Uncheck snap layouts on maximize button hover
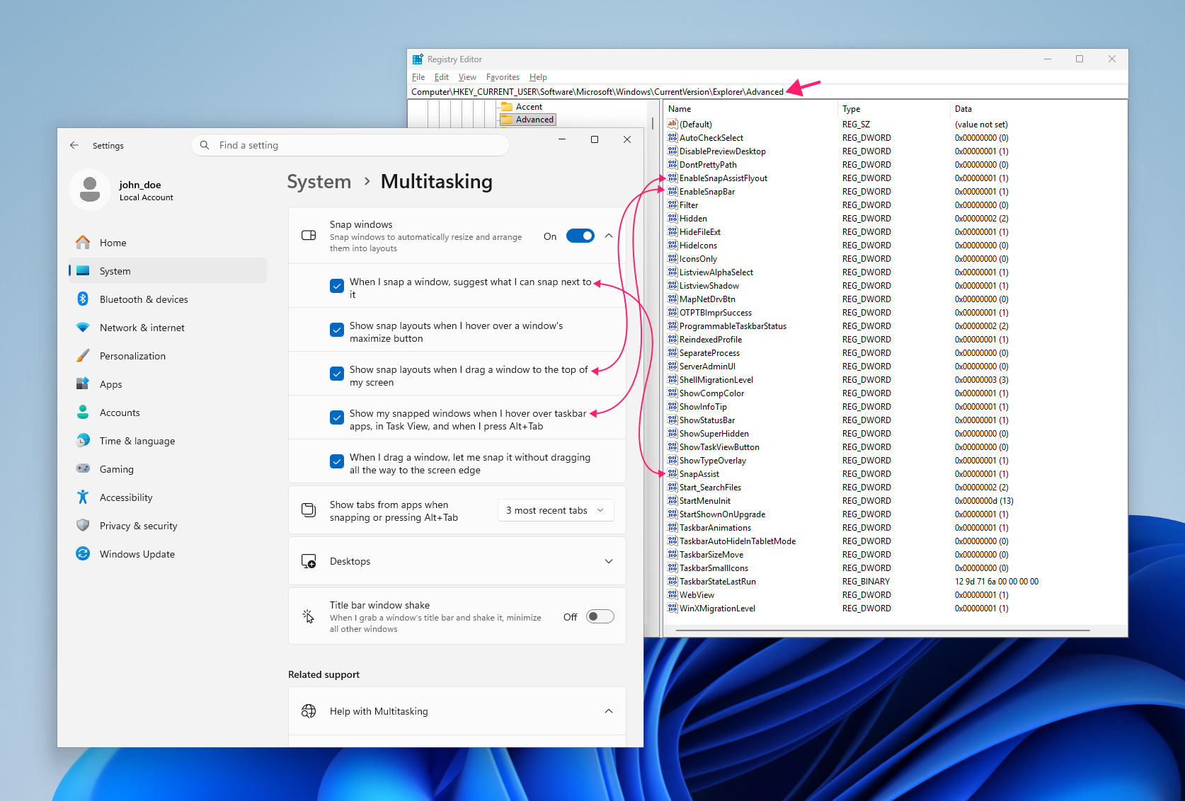Viewport: 1185px width, 801px height. [337, 330]
